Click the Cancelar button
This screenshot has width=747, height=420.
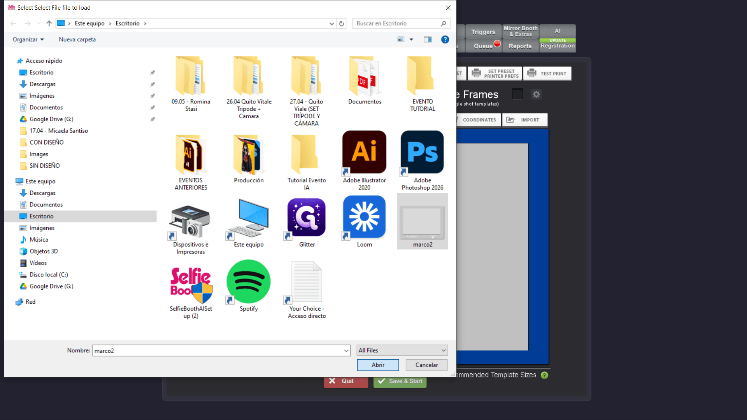[426, 365]
